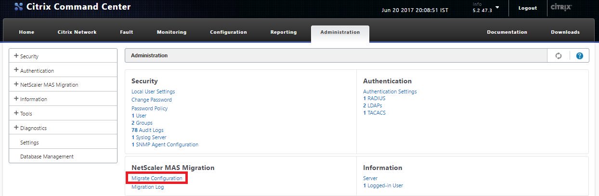Screen dimensions: 599x196
Task: Open the Downloads tab
Action: [x=565, y=32]
